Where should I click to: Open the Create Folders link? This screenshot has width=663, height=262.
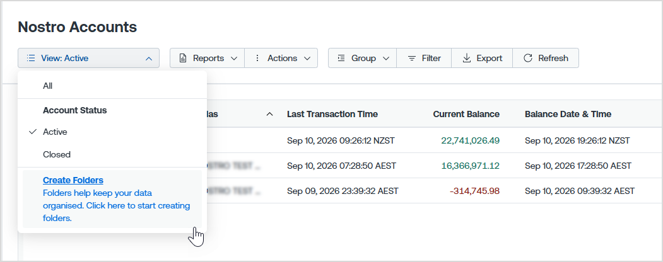click(73, 180)
